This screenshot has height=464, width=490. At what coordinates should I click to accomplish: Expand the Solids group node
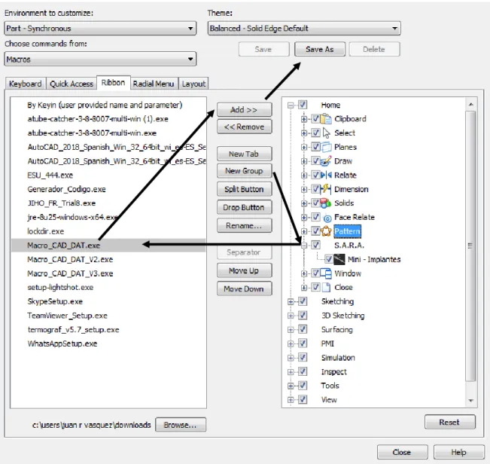tap(304, 203)
